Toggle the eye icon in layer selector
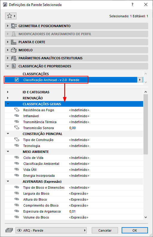The width and height of the screenshot is (153, 237). (19, 230)
